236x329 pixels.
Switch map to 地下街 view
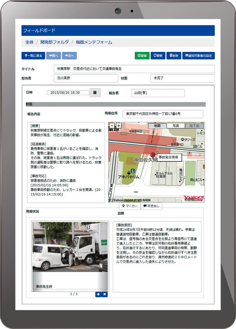tap(194, 126)
